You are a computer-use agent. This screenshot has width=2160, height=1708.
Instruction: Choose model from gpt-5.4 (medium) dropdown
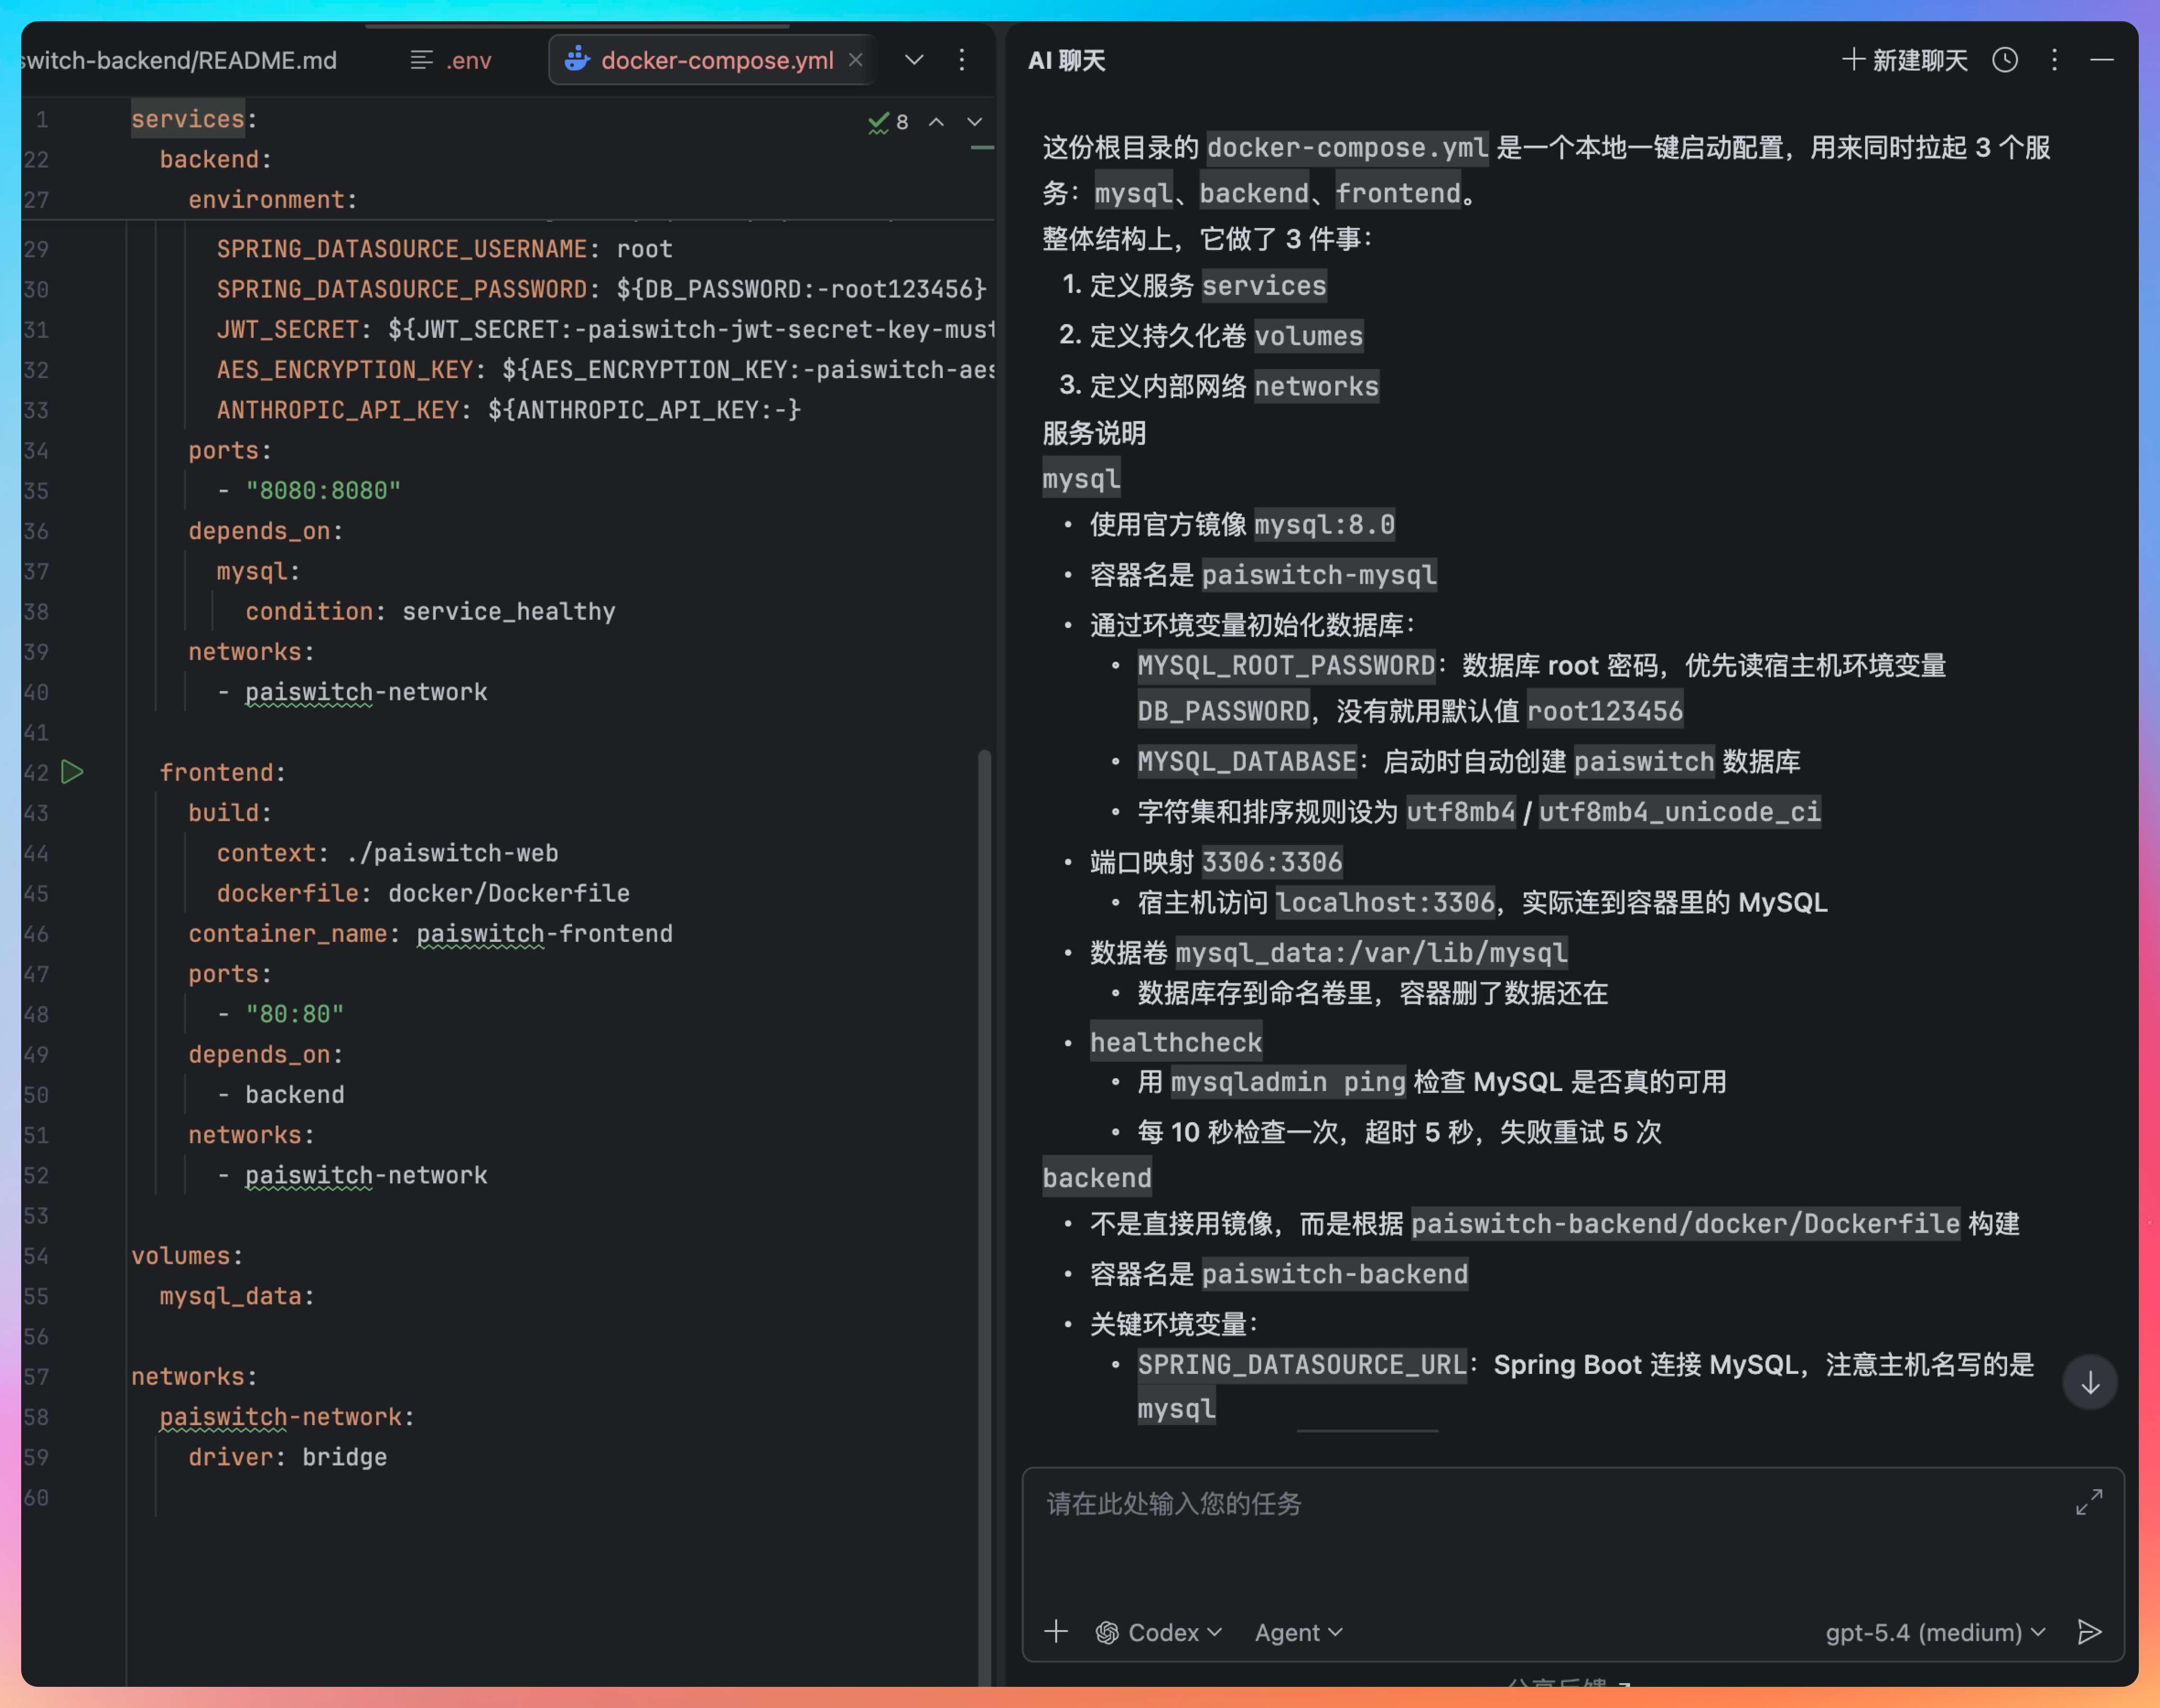[1935, 1632]
